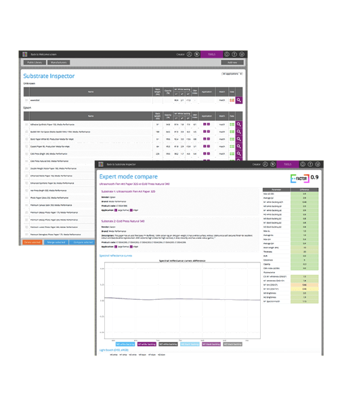Click app logo in Expert mode compare window

coord(101,164)
